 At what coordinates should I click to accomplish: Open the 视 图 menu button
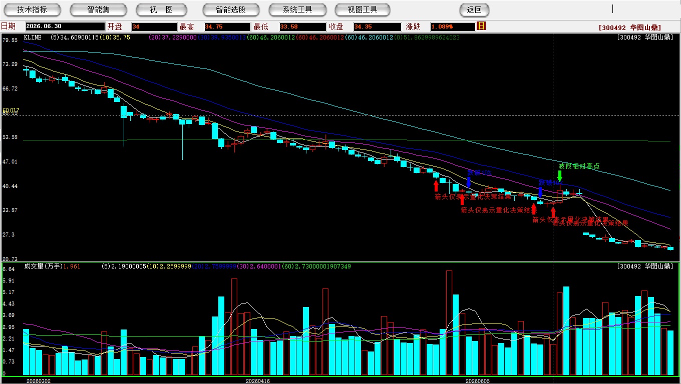[x=162, y=9]
